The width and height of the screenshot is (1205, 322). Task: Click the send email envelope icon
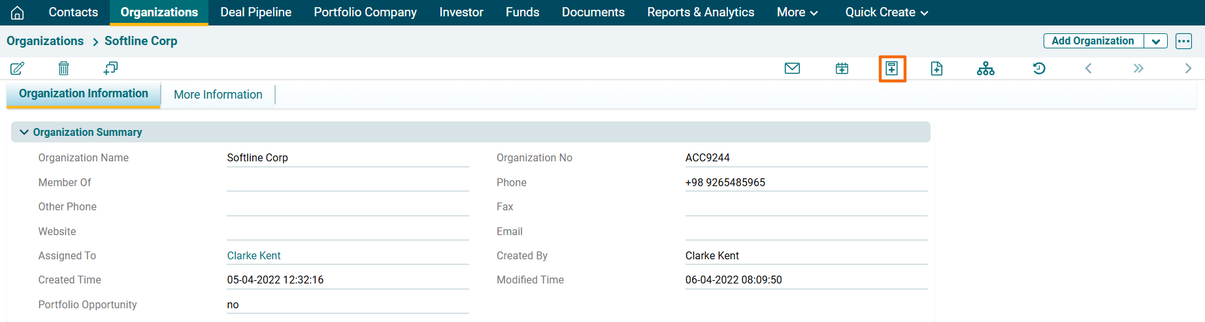(792, 68)
